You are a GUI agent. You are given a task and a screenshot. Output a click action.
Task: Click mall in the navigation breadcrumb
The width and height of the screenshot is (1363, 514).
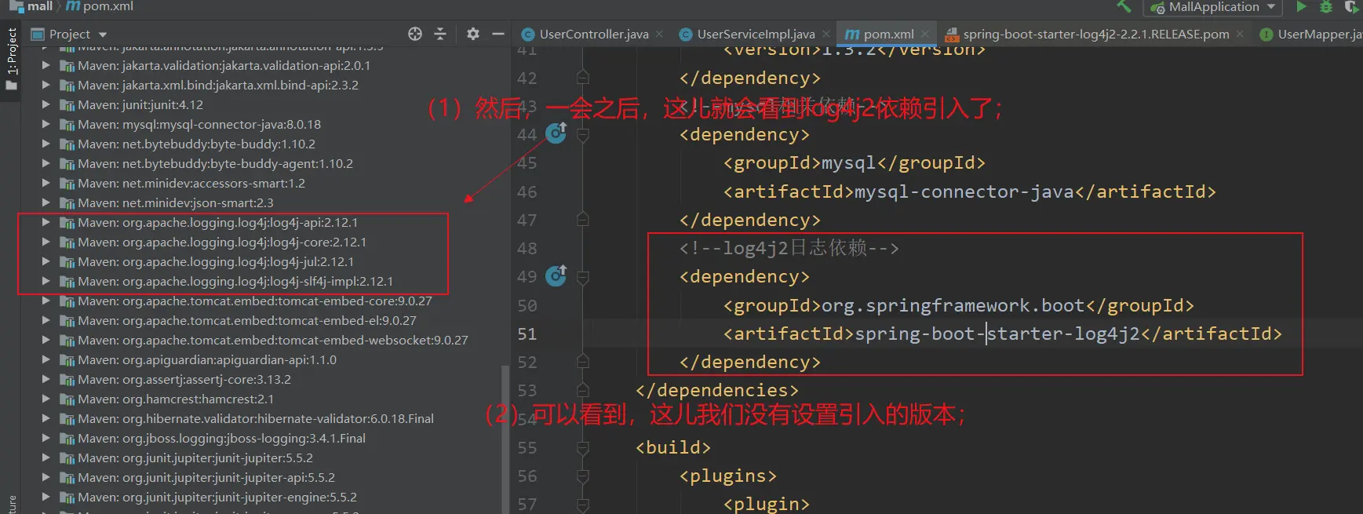click(40, 6)
